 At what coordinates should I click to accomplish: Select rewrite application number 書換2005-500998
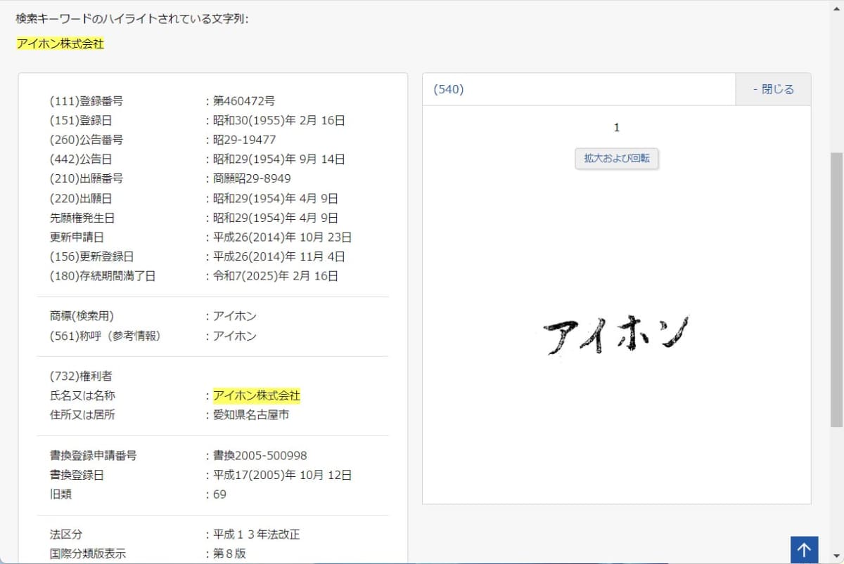pos(260,455)
